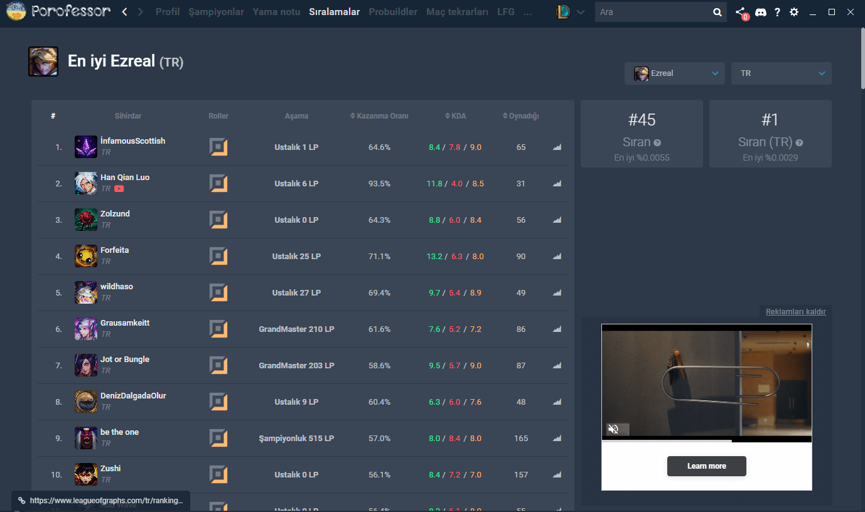Sort table by Oynadığı column
The image size is (865, 512).
[x=521, y=116]
